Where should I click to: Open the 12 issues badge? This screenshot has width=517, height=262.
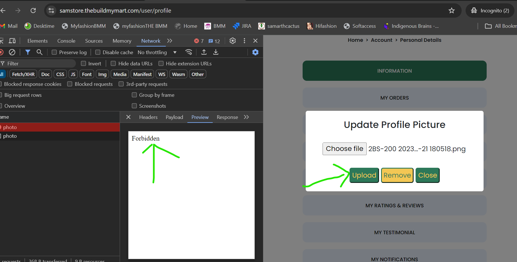tap(214, 41)
